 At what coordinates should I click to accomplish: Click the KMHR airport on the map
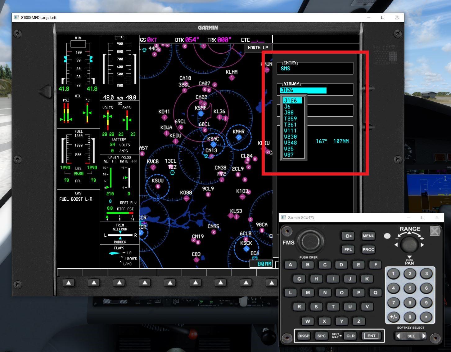(239, 137)
